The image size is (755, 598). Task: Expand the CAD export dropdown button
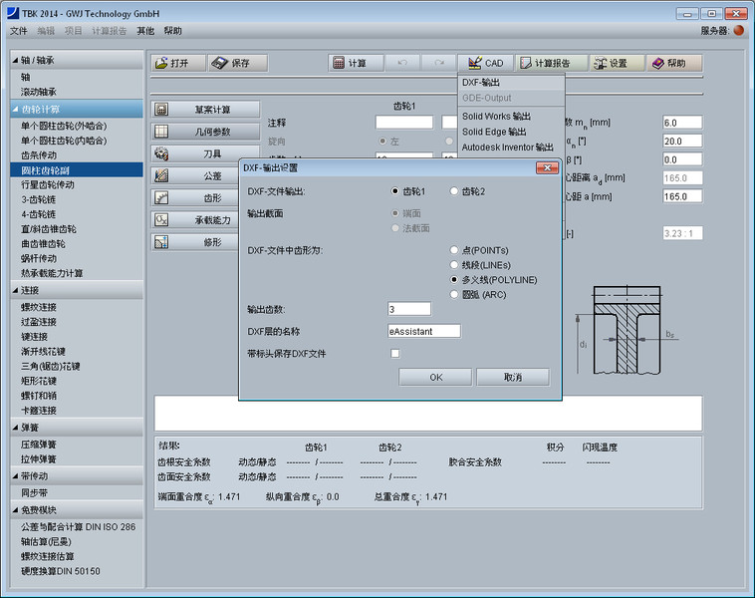pyautogui.click(x=484, y=63)
